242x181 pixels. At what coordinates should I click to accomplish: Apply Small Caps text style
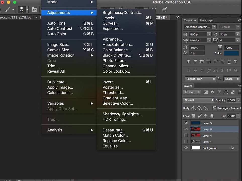click(x=209, y=62)
